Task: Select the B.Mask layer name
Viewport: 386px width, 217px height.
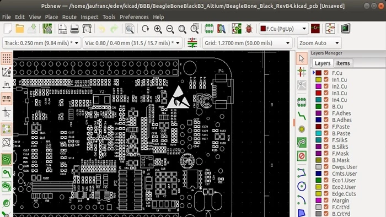Action: click(x=341, y=160)
